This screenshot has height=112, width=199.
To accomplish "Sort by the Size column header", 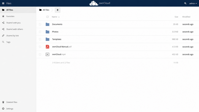I will [x=176, y=17].
